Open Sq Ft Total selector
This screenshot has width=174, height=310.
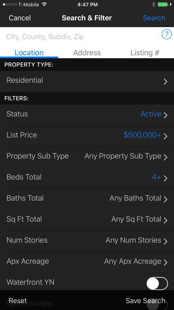(87, 220)
